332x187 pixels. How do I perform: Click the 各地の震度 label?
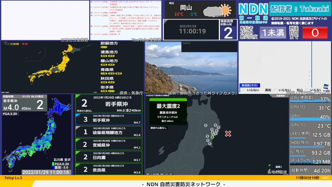[x=277, y=172]
